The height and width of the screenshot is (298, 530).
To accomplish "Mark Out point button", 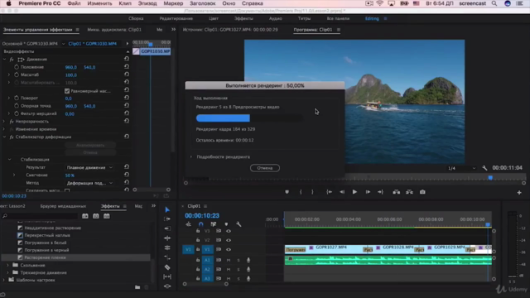I will tap(312, 192).
